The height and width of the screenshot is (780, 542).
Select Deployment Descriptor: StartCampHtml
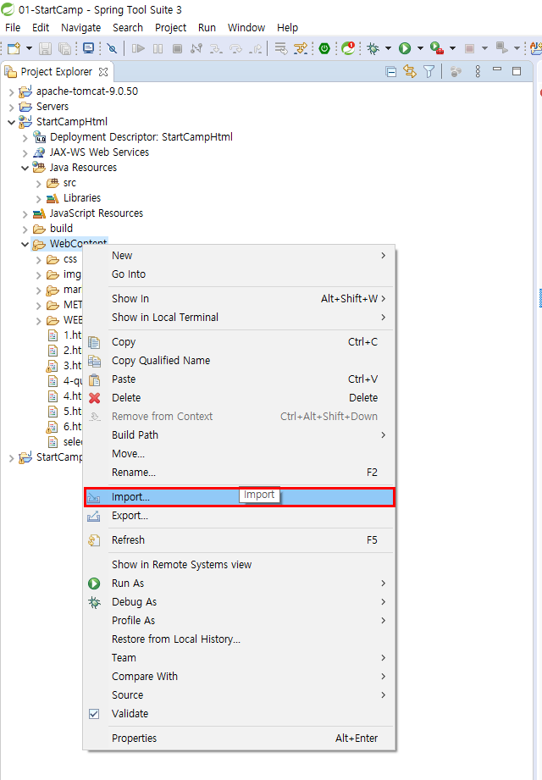pos(141,137)
